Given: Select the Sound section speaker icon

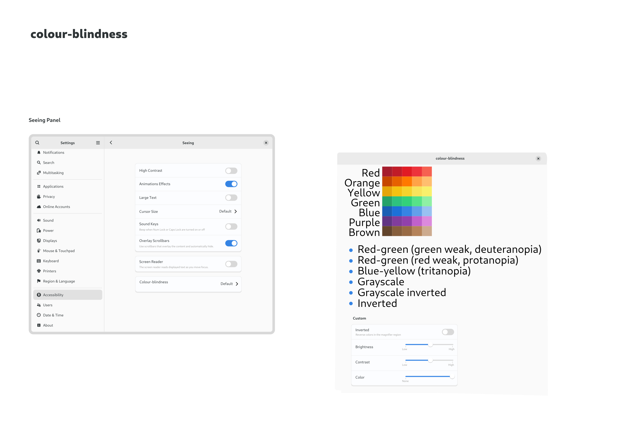Looking at the screenshot, I should 39,220.
